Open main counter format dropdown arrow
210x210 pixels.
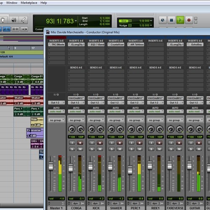pos(76,21)
